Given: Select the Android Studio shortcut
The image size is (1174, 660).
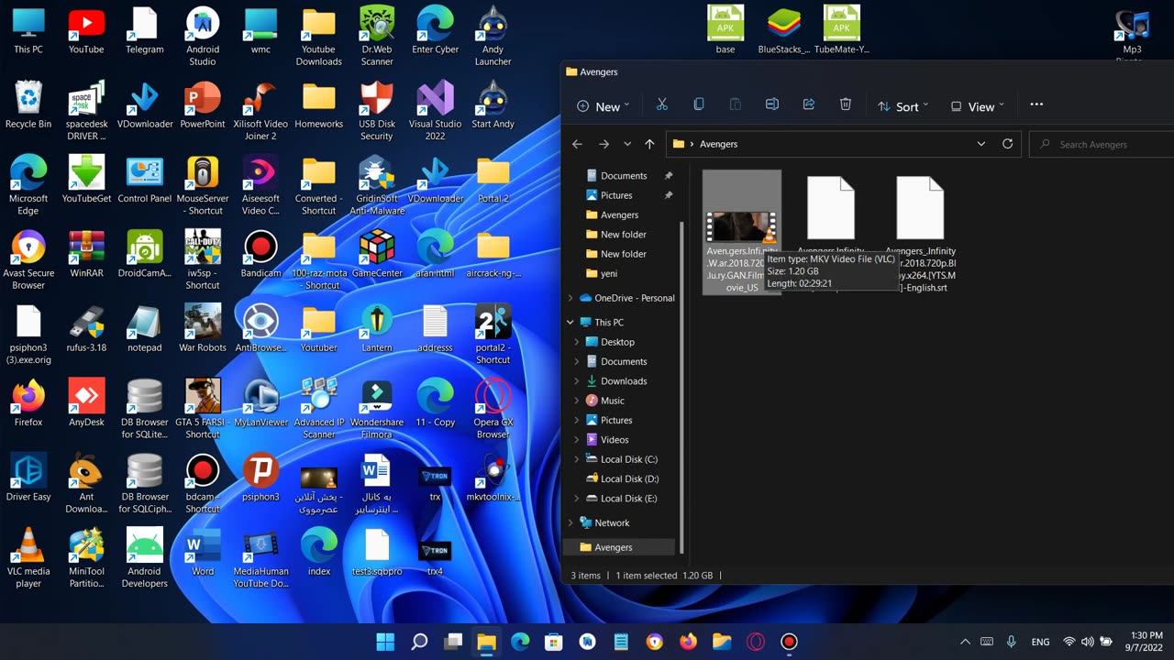Looking at the screenshot, I should coord(203,37).
